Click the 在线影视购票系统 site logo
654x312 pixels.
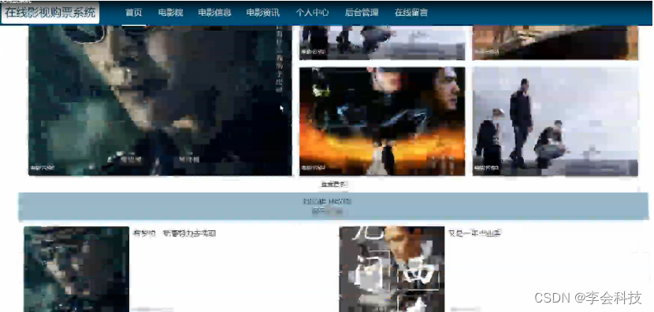tap(50, 13)
